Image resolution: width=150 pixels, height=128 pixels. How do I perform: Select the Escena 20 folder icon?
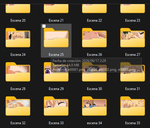[x=18, y=8]
